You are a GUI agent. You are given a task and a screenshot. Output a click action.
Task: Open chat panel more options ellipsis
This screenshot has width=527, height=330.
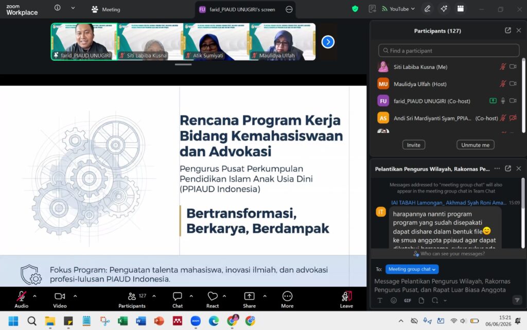click(497, 169)
